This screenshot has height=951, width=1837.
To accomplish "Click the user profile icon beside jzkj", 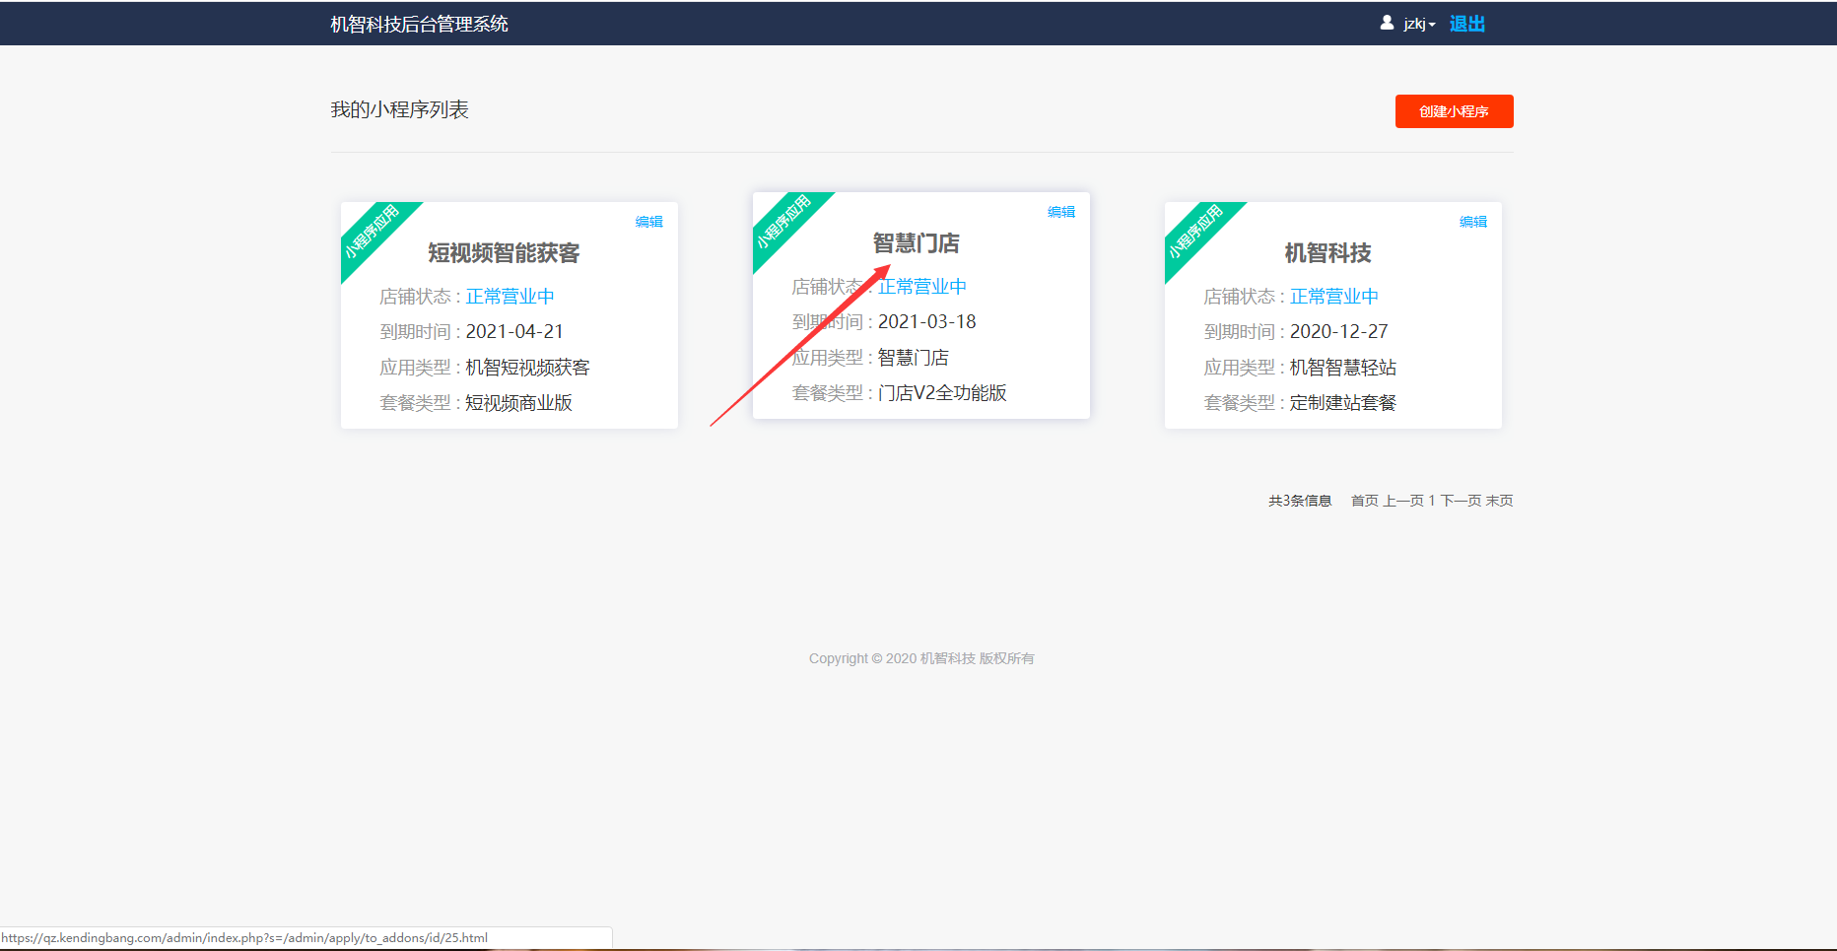I will click(x=1387, y=23).
